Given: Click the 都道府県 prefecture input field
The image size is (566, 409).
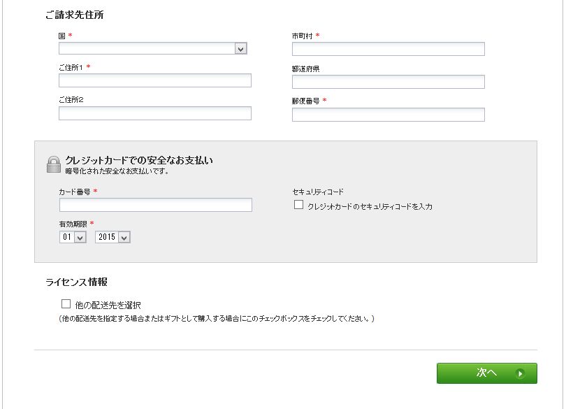Looking at the screenshot, I should pos(388,82).
